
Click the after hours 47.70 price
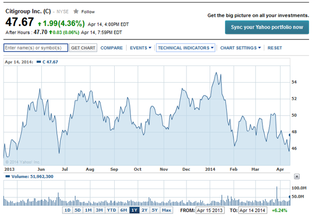40,32
